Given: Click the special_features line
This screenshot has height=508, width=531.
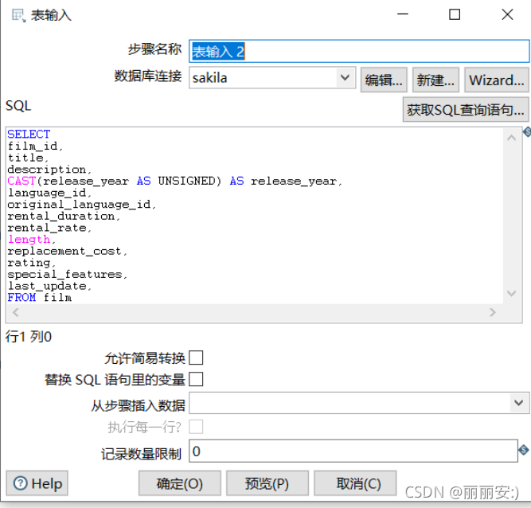Looking at the screenshot, I should (x=68, y=274).
